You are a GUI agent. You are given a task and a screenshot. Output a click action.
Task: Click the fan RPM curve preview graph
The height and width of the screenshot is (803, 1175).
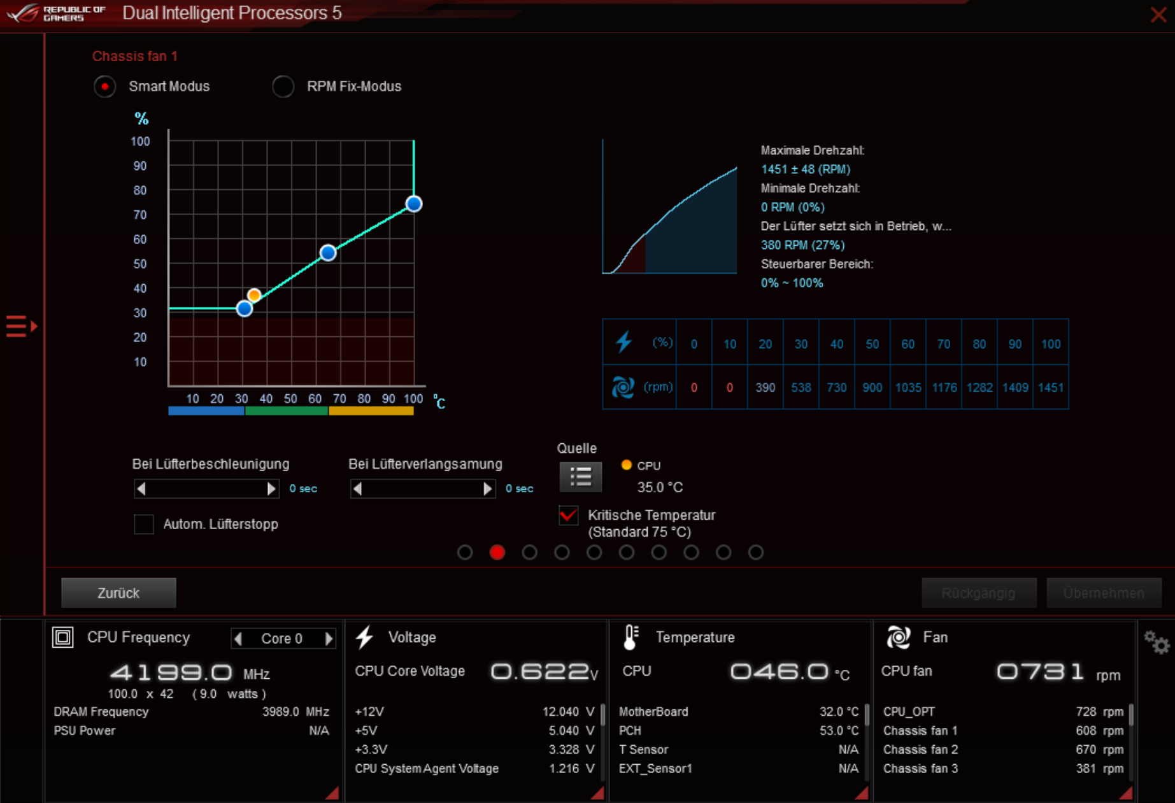tap(670, 207)
